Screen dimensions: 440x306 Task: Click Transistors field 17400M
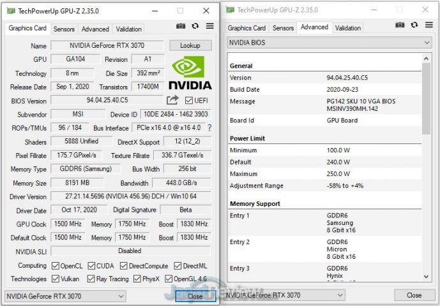(148, 87)
